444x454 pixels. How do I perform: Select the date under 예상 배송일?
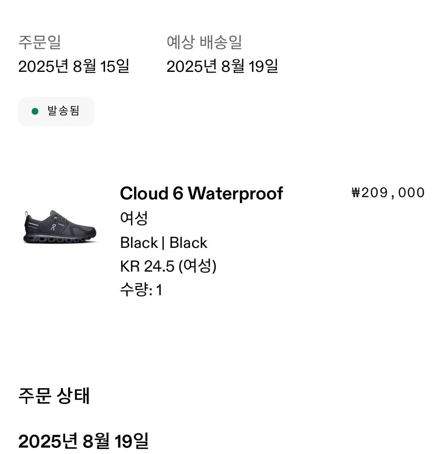222,67
